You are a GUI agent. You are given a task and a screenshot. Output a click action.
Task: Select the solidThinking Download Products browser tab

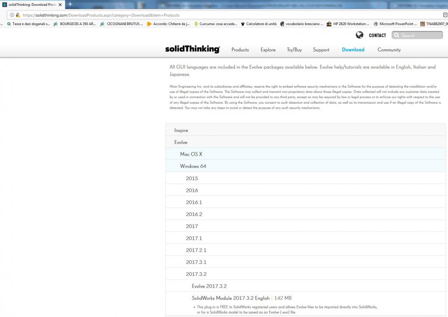tap(32, 4)
